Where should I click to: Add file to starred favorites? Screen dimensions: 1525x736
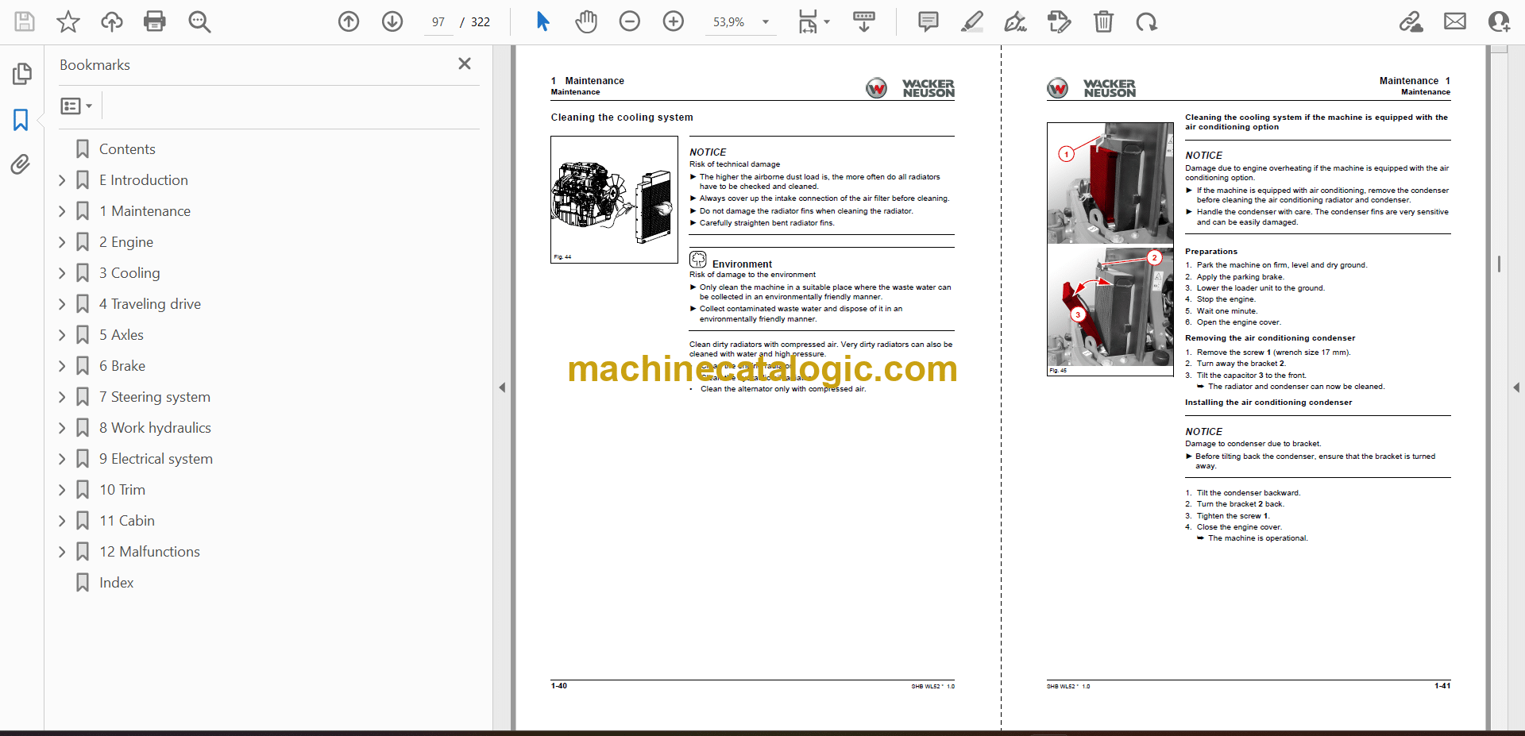(68, 21)
